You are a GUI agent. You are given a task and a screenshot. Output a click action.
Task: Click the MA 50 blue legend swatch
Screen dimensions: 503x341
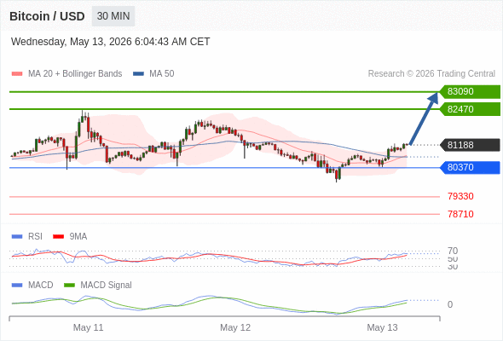[x=139, y=74]
